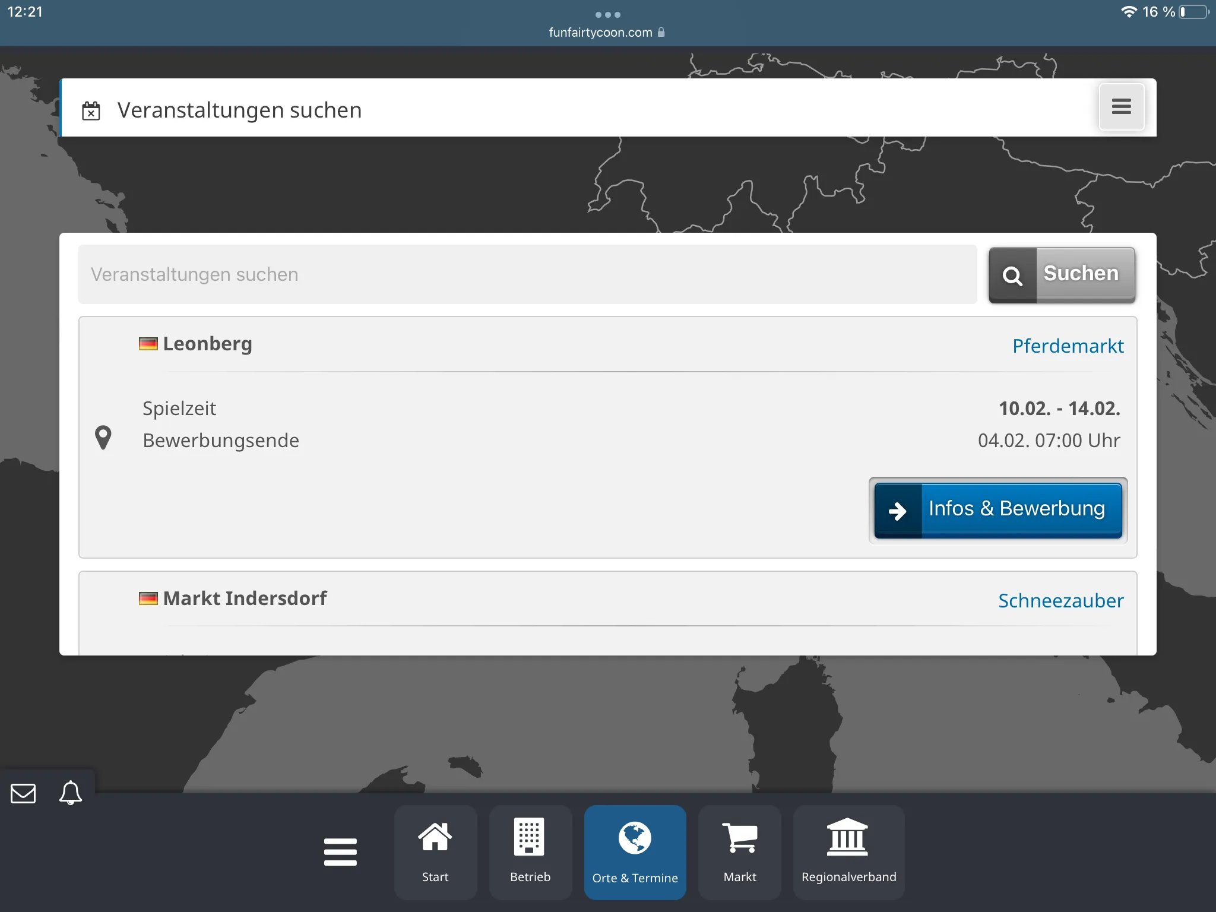Tap the German flag next to Markt Indersdorf
Image resolution: width=1216 pixels, height=912 pixels.
148,598
